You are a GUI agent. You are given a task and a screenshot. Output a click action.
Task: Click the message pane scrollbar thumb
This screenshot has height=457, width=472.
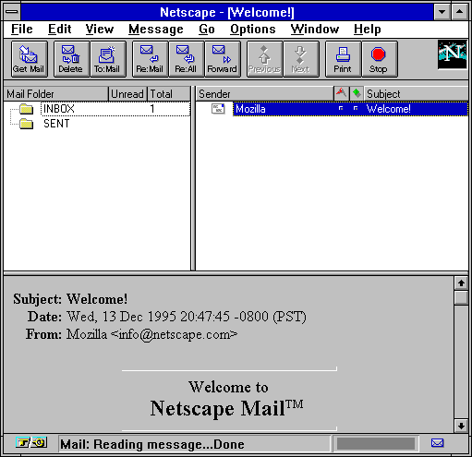point(461,297)
